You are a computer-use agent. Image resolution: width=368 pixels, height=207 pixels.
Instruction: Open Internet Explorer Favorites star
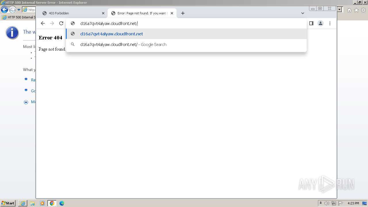pyautogui.click(x=356, y=10)
